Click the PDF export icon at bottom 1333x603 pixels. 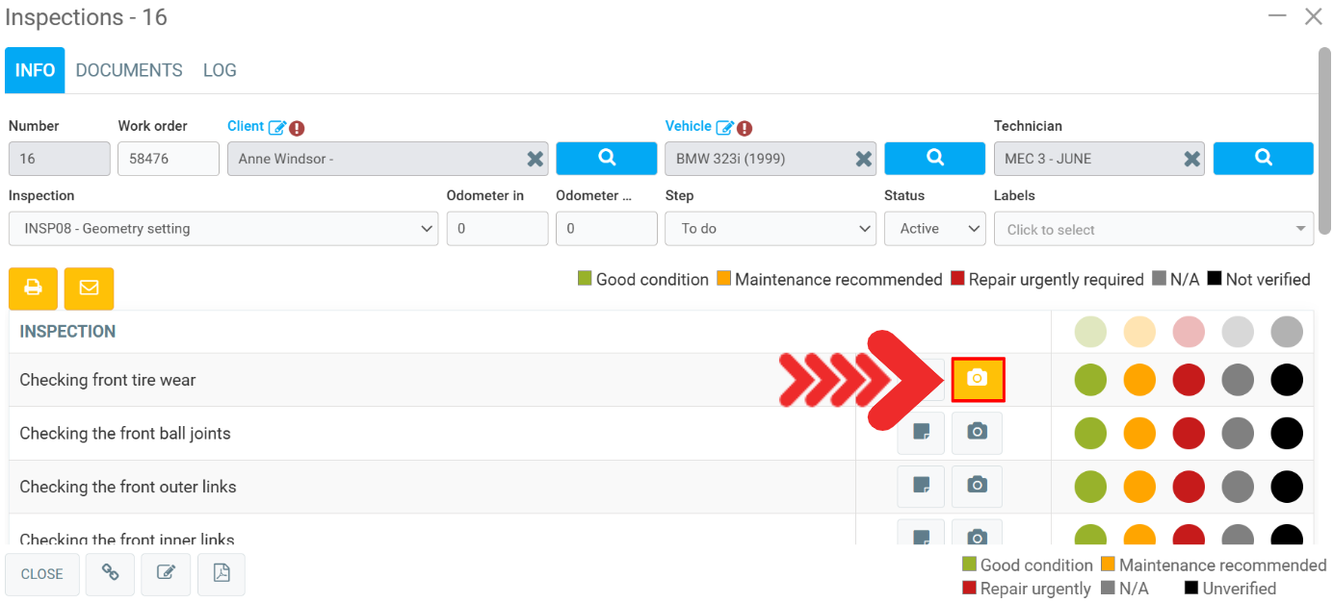(x=222, y=573)
